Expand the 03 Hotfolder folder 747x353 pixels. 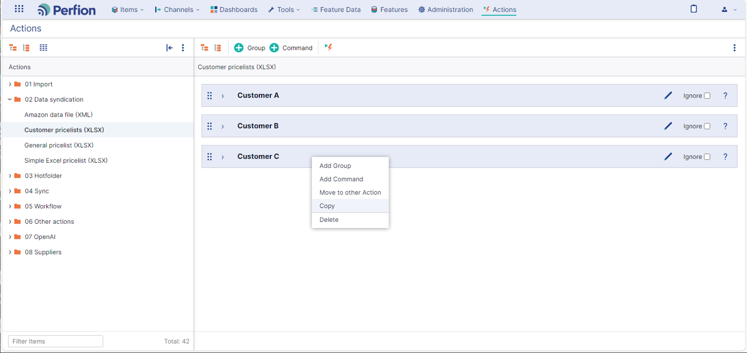tap(10, 176)
